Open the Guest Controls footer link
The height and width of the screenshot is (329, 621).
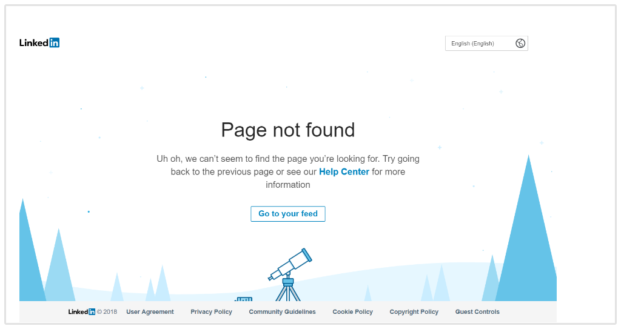(x=477, y=312)
